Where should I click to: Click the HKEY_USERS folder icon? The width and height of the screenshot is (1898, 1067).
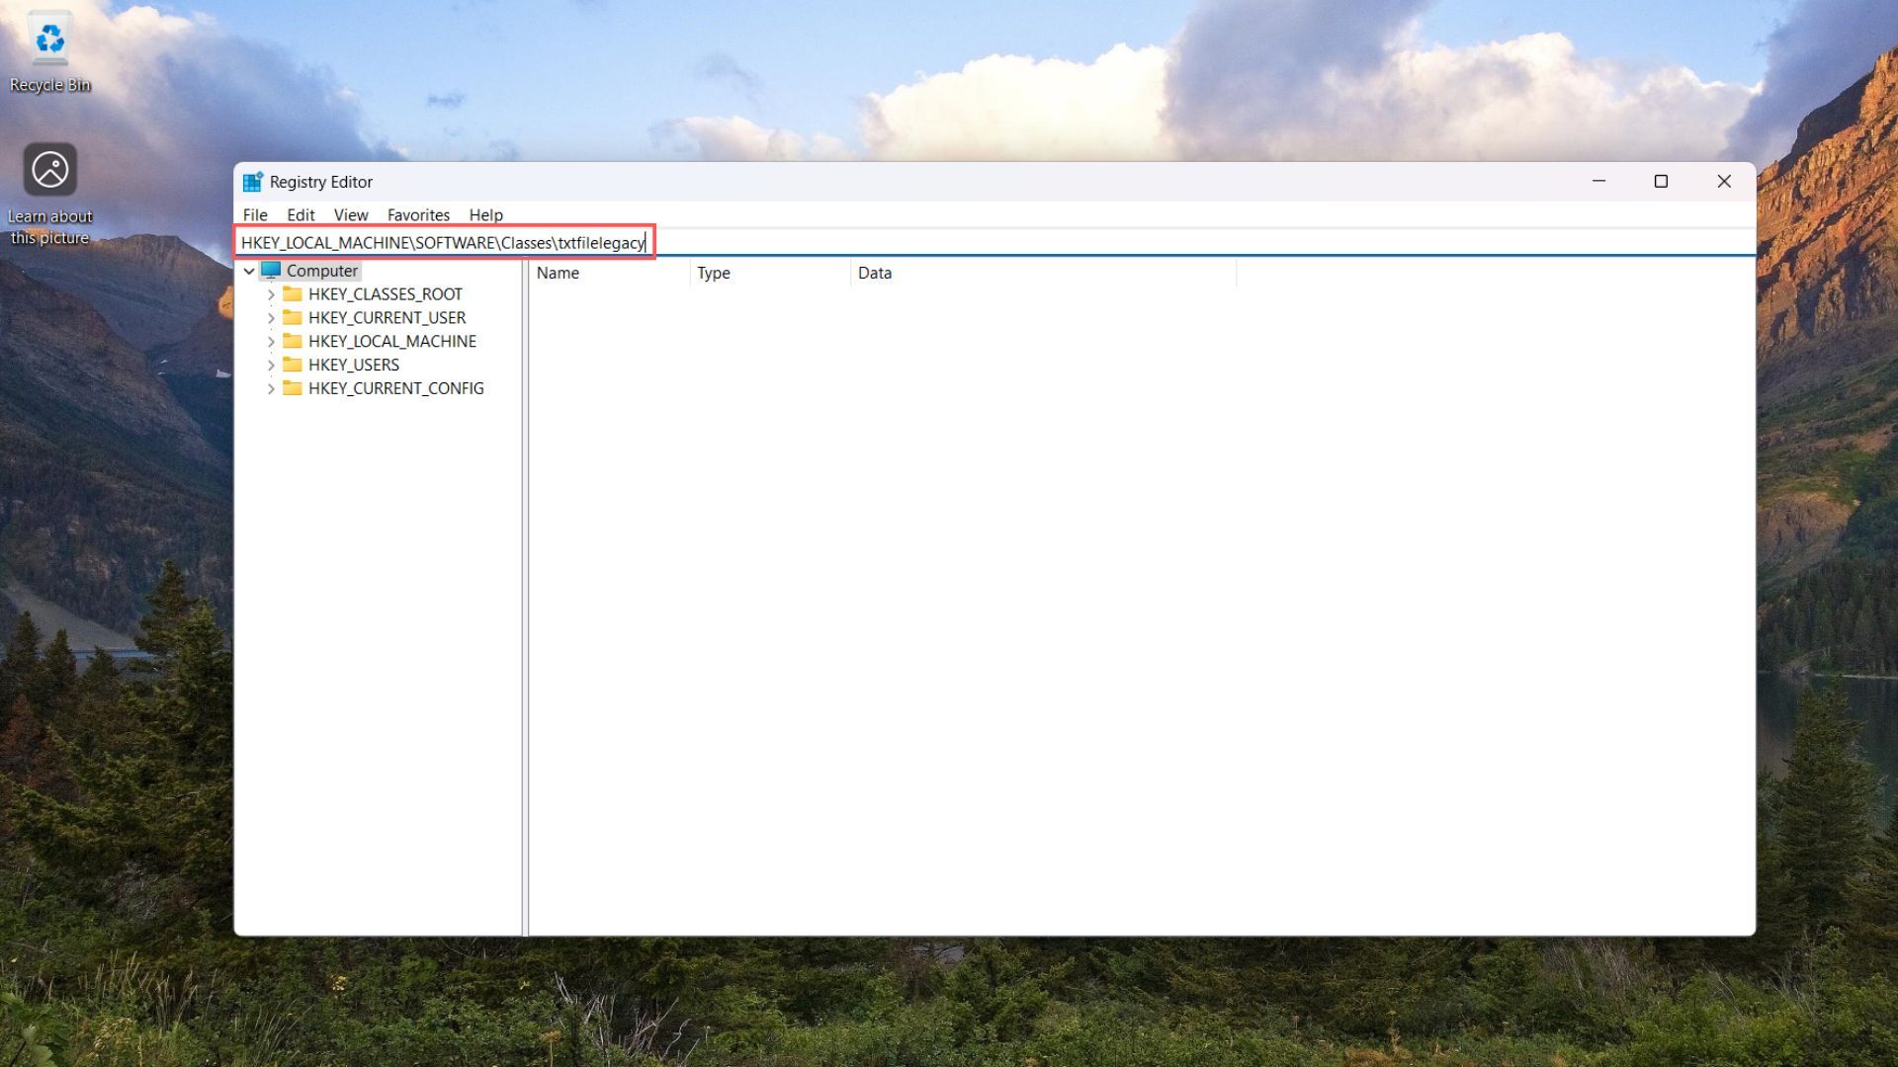[x=293, y=365]
